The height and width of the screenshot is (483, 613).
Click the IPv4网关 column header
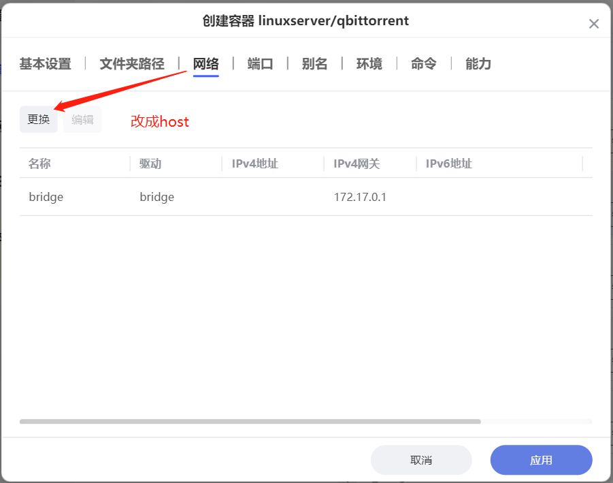coord(357,163)
